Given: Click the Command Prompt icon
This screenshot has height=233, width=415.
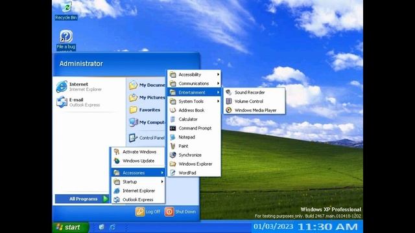Looking at the screenshot, I should [x=173, y=128].
